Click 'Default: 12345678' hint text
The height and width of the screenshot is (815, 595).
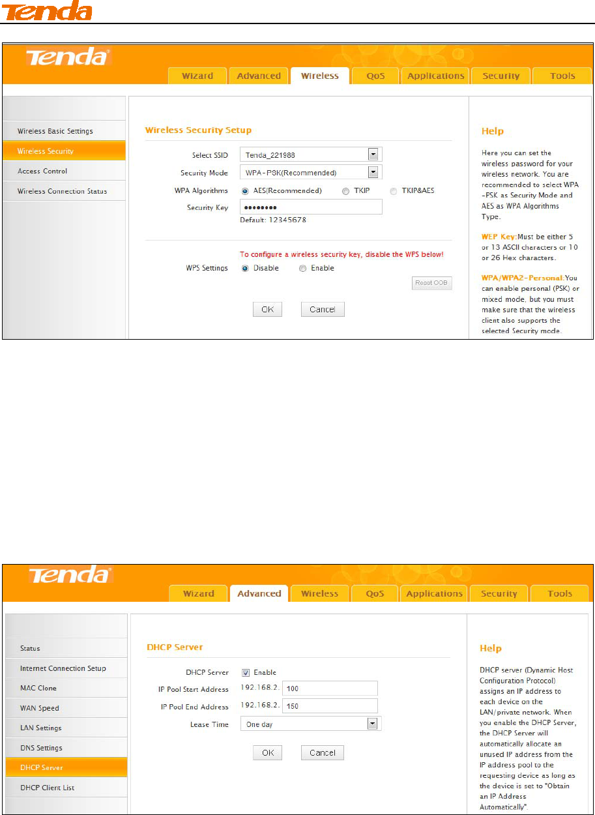tap(273, 220)
